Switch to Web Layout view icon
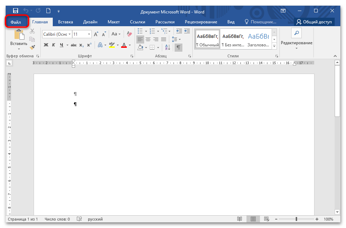The image size is (346, 228). pos(267,219)
